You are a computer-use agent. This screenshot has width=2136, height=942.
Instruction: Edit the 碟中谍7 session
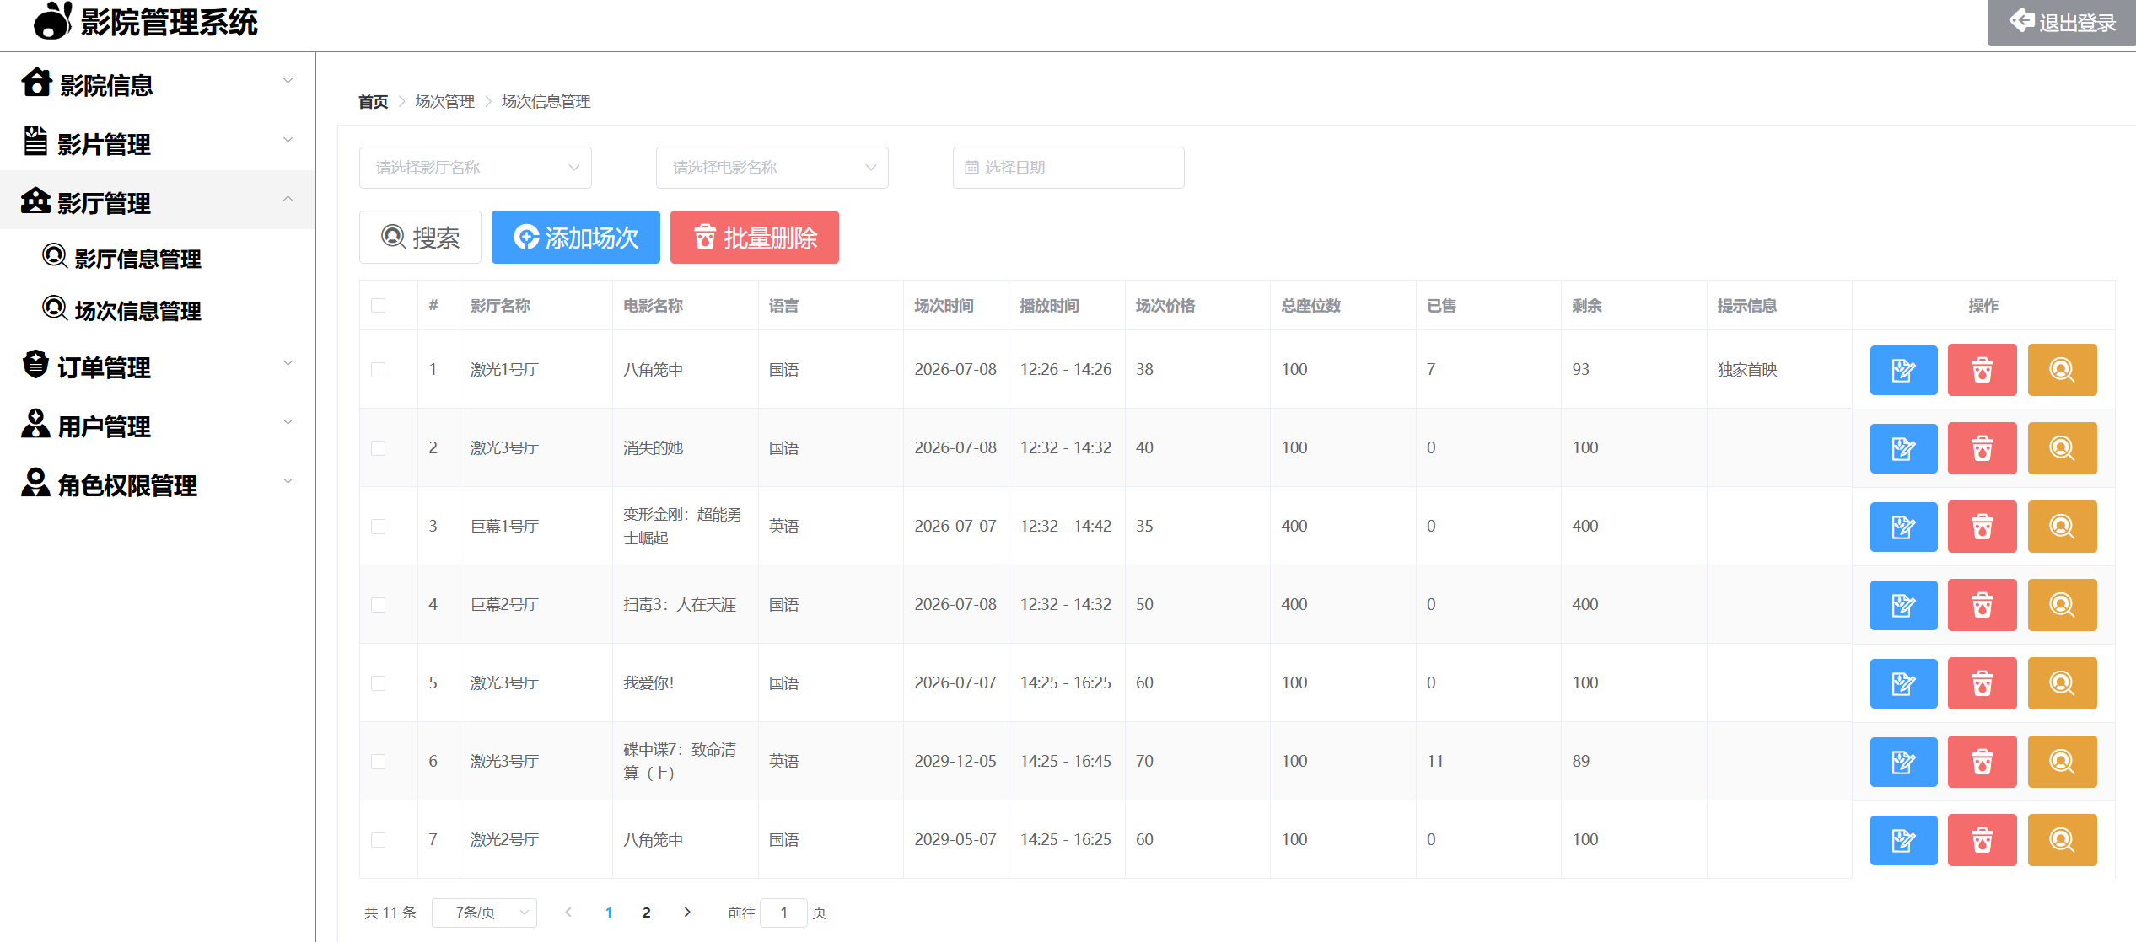(x=1903, y=762)
